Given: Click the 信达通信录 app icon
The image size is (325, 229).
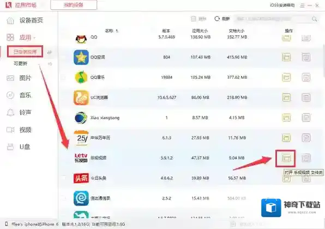Looking at the screenshot, I should point(81,198).
